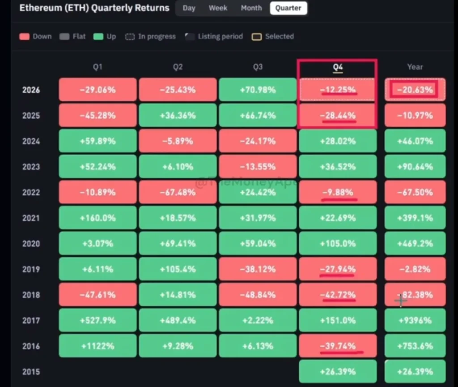Viewport: 458px width, 387px height.
Task: Click the Q4 column header
Action: click(338, 67)
